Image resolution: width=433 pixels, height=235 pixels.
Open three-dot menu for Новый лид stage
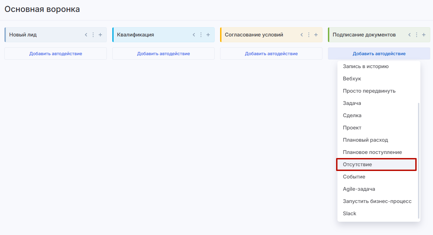point(93,35)
